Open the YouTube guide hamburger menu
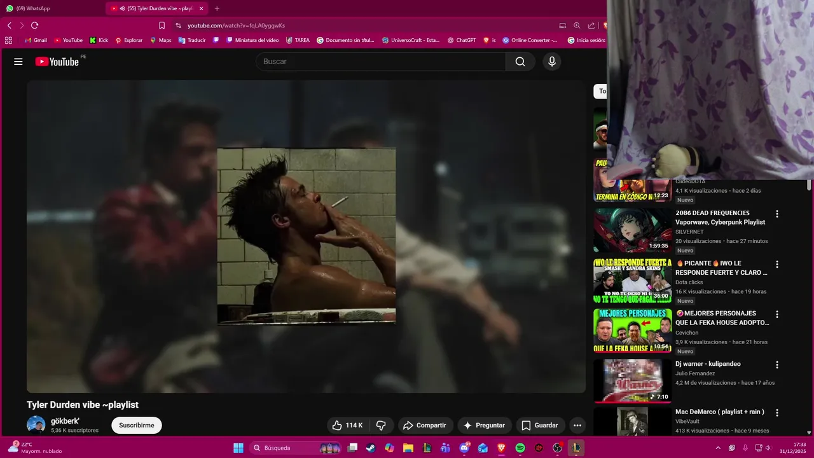The width and height of the screenshot is (814, 458). (18, 62)
